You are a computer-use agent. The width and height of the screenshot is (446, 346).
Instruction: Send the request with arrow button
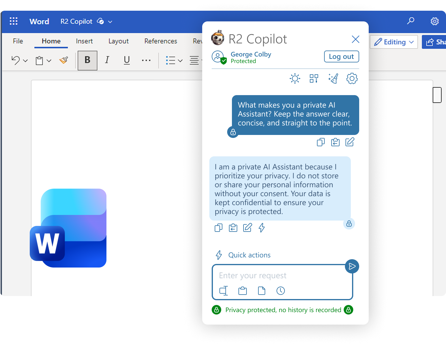(352, 266)
